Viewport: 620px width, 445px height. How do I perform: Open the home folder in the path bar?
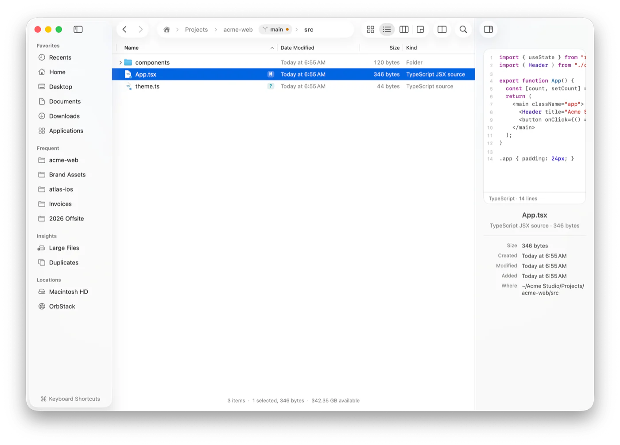point(167,30)
